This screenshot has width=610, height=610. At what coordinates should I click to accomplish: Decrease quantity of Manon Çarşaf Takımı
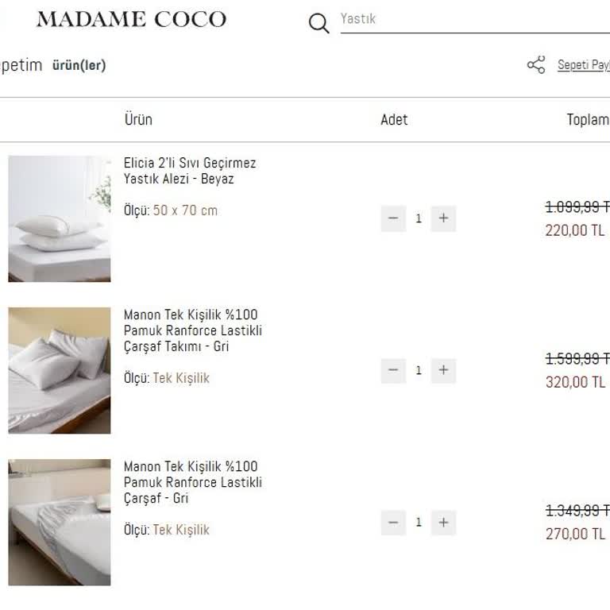pyautogui.click(x=393, y=370)
